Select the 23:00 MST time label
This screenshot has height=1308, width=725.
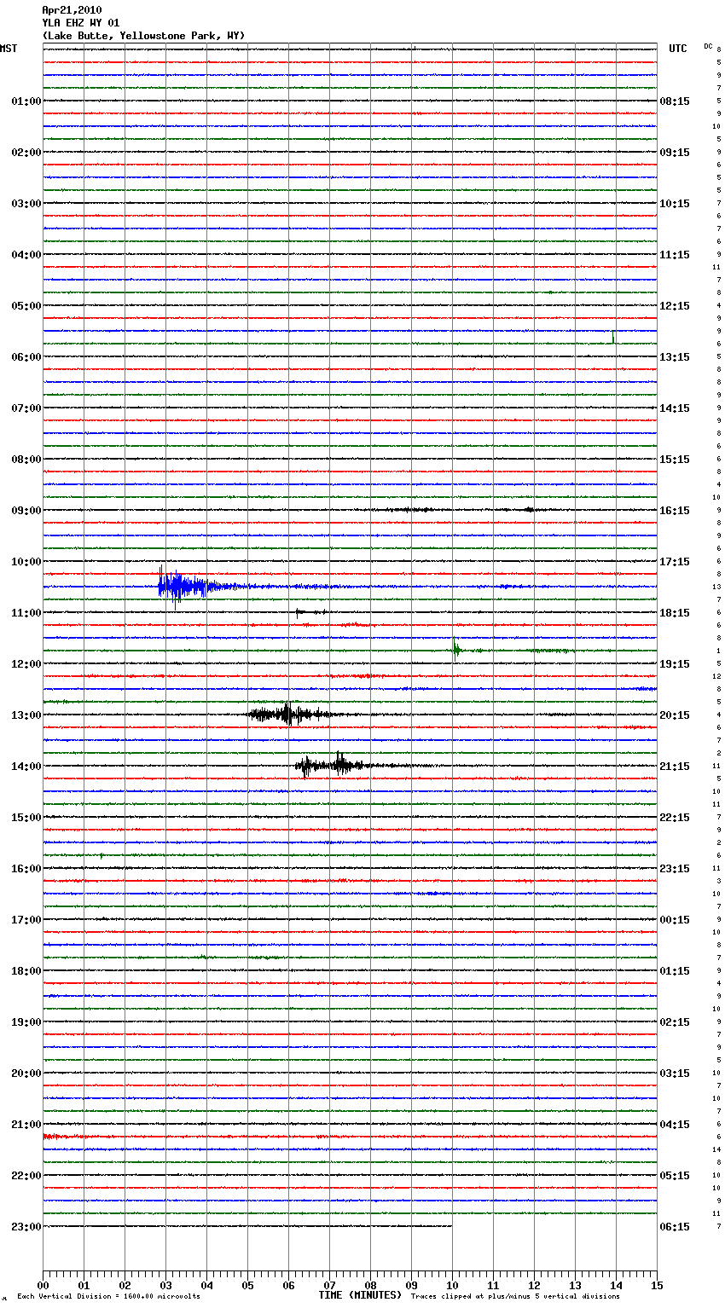tap(26, 1227)
